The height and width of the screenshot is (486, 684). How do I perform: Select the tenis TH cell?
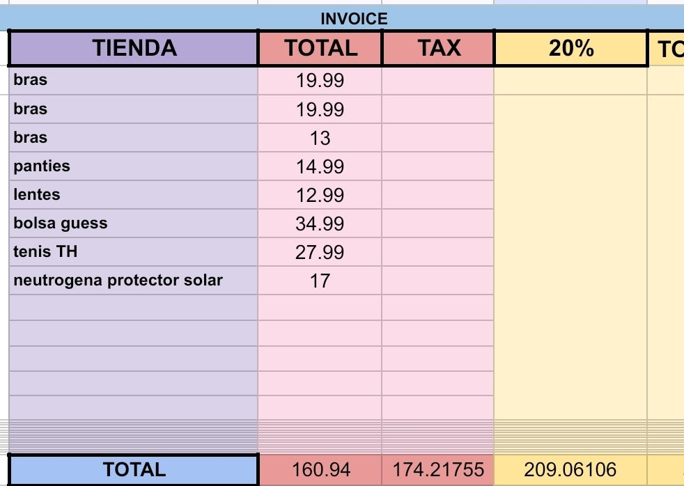point(134,252)
